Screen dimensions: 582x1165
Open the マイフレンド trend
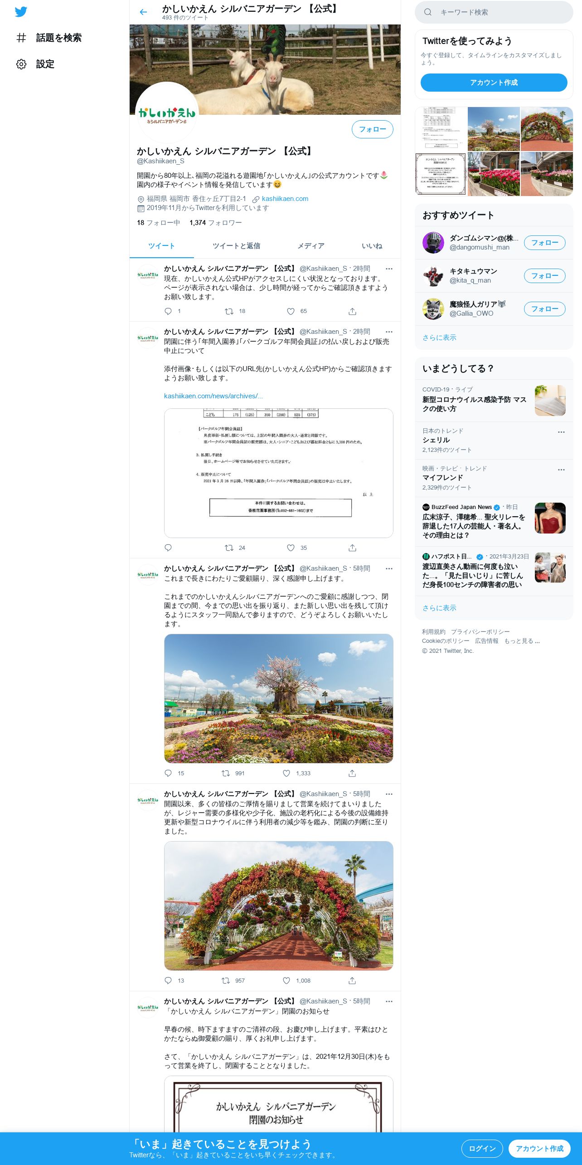[x=494, y=478]
